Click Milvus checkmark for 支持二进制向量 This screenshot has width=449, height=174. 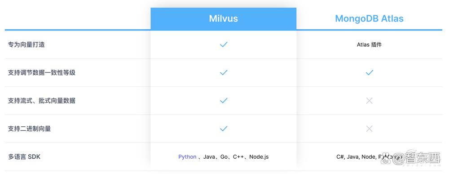pyautogui.click(x=224, y=129)
